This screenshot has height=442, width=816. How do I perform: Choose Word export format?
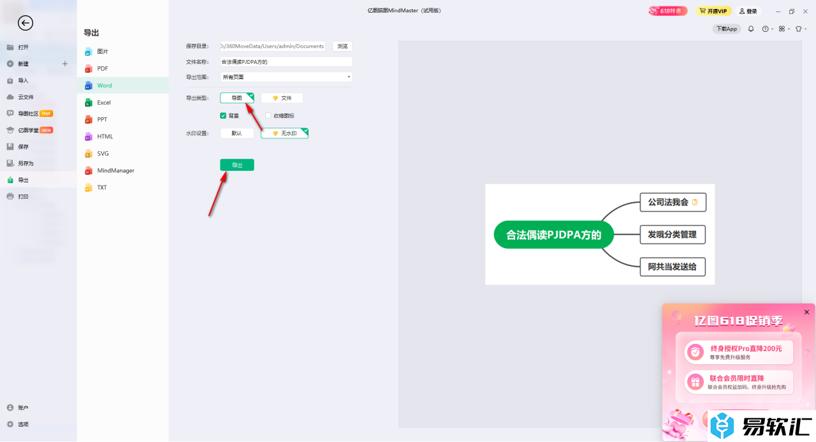pyautogui.click(x=123, y=85)
